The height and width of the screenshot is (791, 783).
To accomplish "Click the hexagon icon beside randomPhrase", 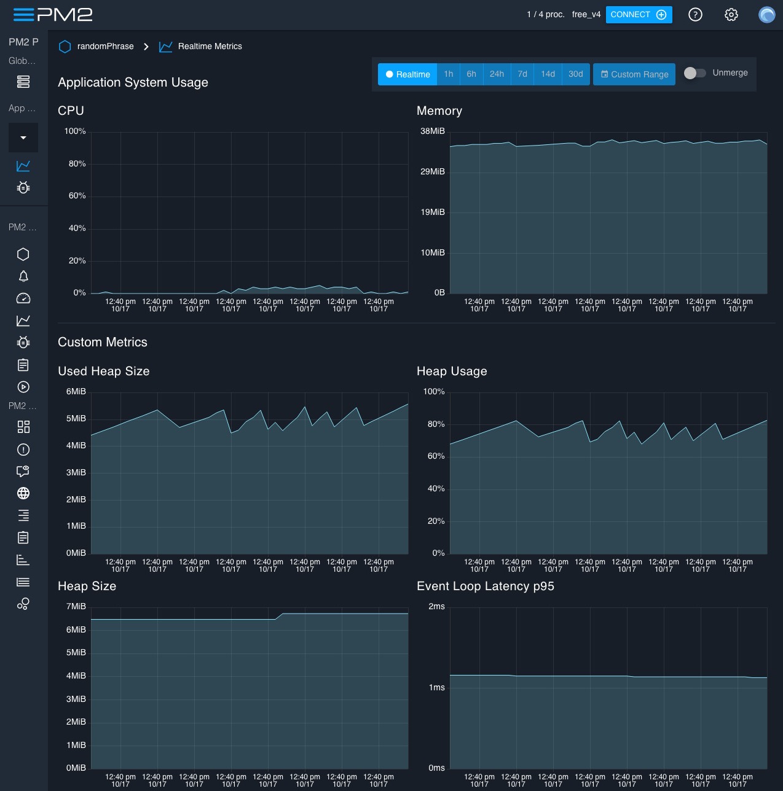I will (65, 47).
